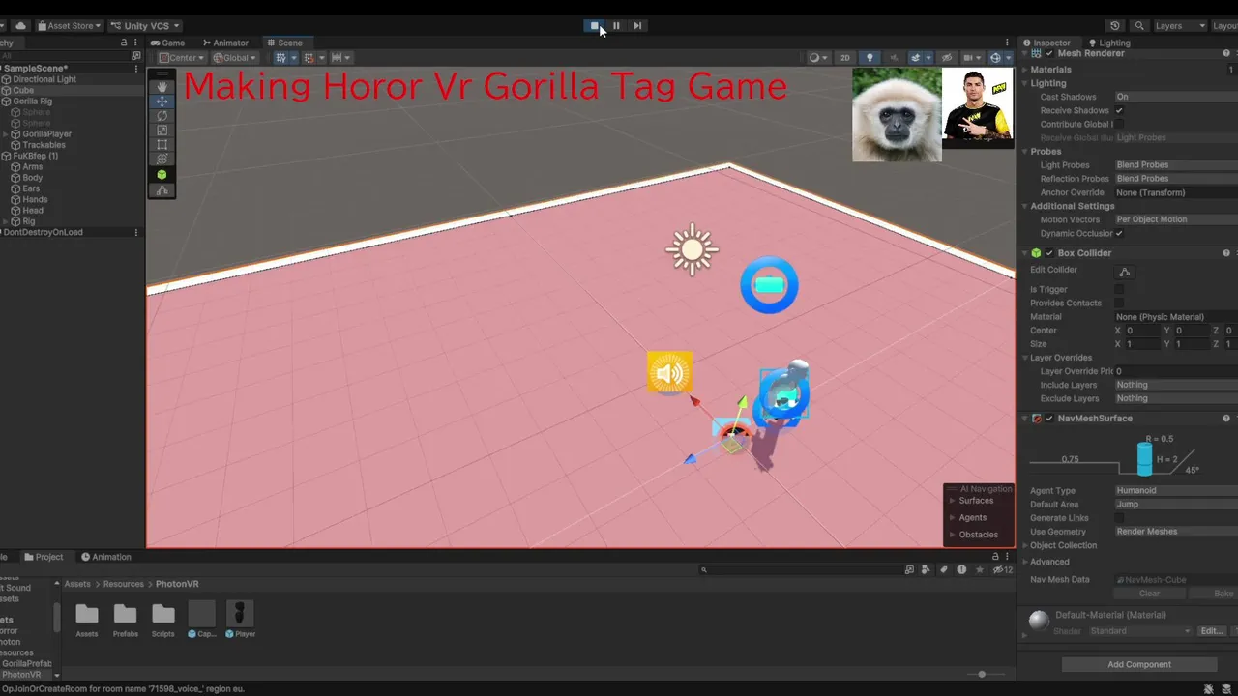
Task: Select the Inspector tab
Action: coord(1046,43)
